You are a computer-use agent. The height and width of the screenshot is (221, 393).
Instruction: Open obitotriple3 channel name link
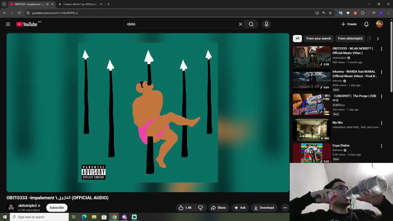pyautogui.click(x=27, y=206)
